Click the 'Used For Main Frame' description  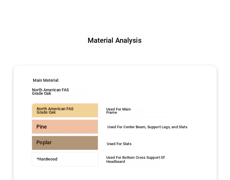118,111
